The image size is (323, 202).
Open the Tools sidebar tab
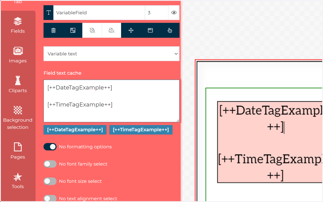18,181
